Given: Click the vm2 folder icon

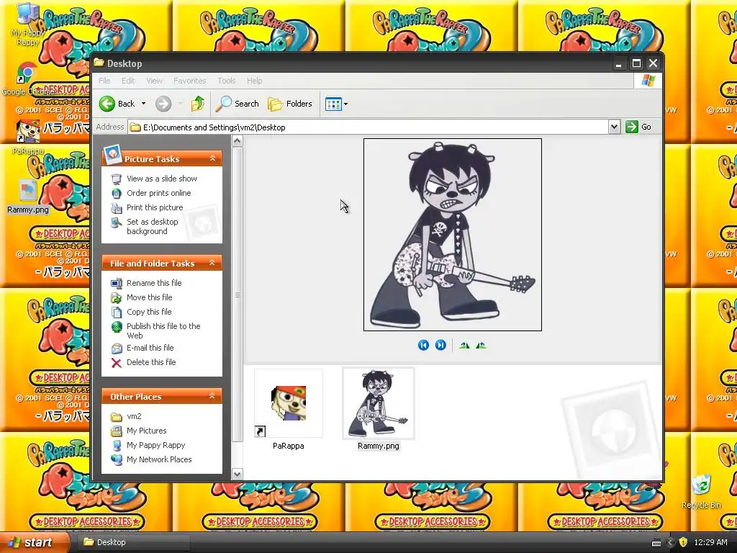Looking at the screenshot, I should 116,417.
